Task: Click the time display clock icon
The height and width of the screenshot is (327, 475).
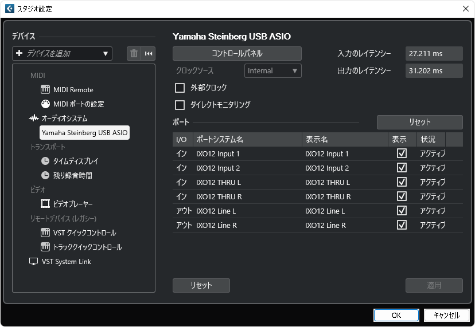Action: point(45,161)
